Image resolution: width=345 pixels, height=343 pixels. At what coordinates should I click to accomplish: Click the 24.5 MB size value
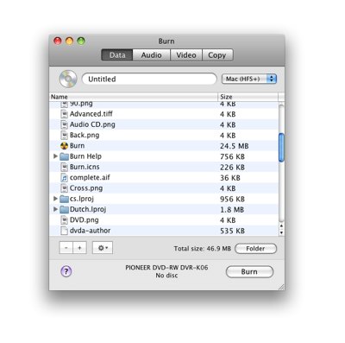pos(235,146)
